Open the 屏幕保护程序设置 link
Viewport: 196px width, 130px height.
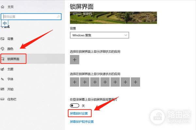pyautogui.click(x=82, y=122)
